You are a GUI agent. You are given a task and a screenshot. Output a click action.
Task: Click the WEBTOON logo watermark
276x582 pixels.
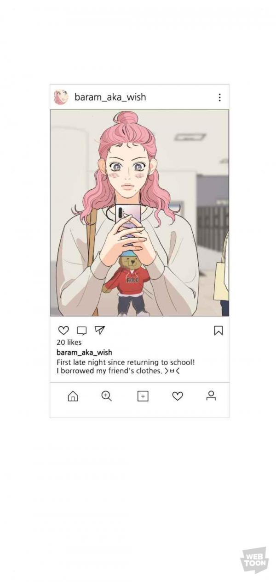(x=254, y=560)
